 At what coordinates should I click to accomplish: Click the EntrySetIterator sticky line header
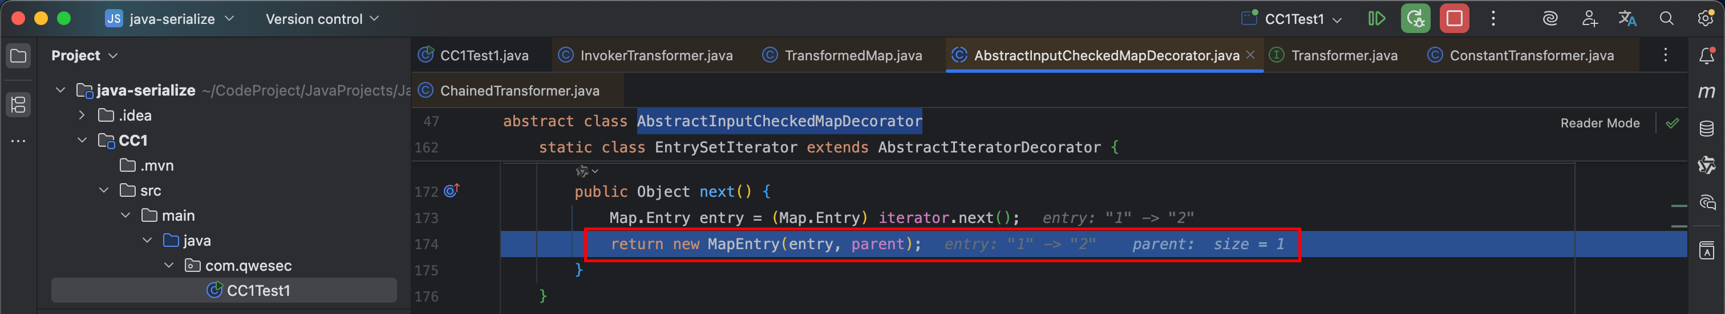[829, 147]
